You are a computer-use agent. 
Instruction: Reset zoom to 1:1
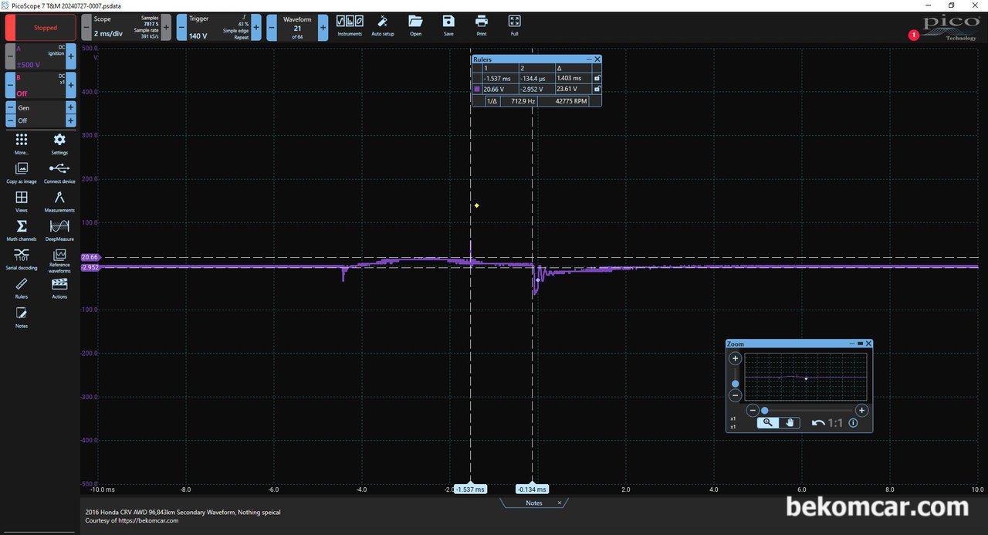pyautogui.click(x=835, y=423)
